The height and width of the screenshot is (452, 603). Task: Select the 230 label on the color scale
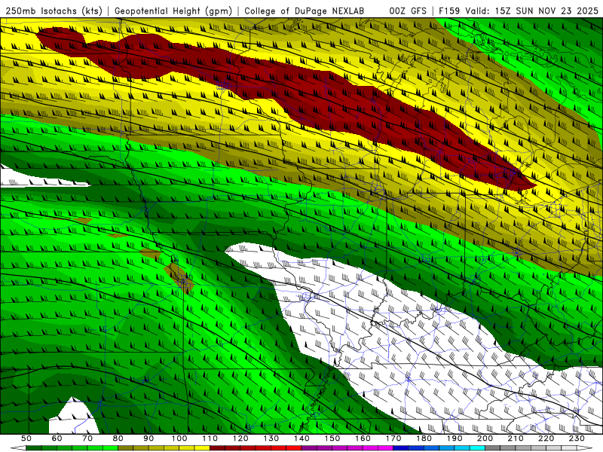pos(577,438)
